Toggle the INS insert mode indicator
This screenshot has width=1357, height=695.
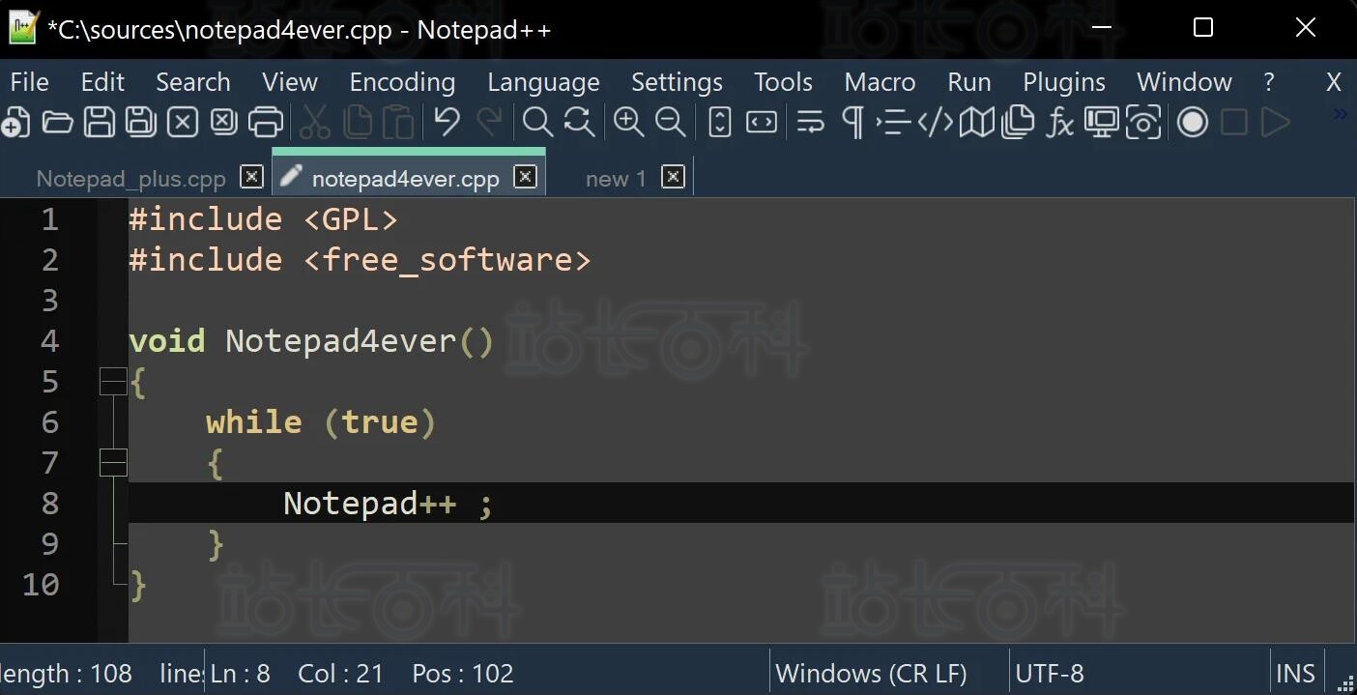click(1295, 674)
